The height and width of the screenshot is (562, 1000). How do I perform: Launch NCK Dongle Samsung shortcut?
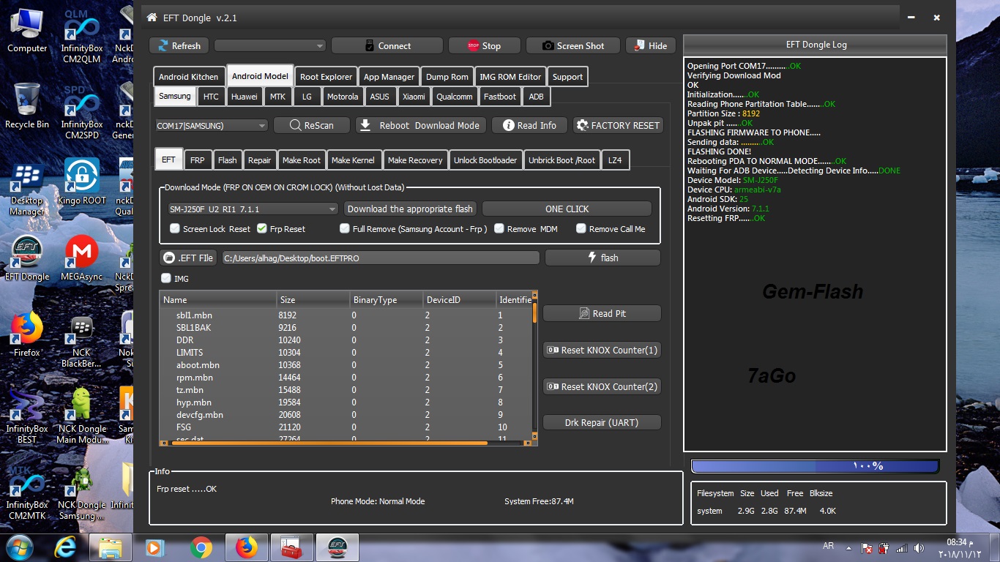tap(82, 493)
